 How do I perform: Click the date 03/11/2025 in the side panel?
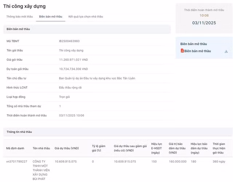click(x=204, y=23)
